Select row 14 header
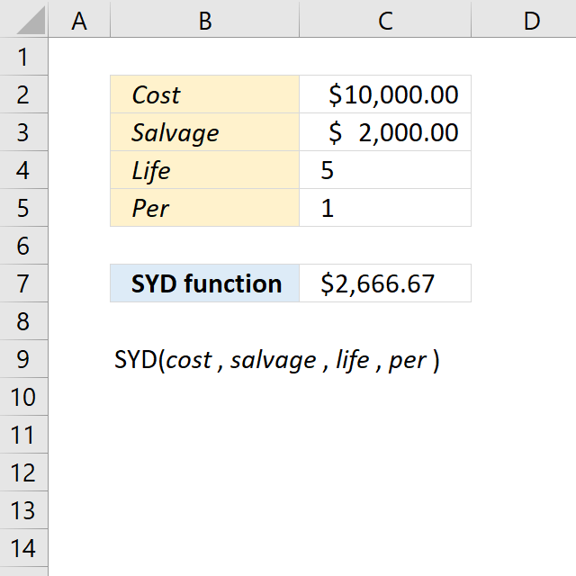 pos(24,548)
